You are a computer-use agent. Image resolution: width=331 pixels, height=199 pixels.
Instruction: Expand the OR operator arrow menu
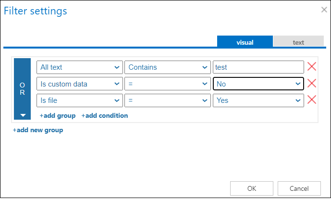22,115
